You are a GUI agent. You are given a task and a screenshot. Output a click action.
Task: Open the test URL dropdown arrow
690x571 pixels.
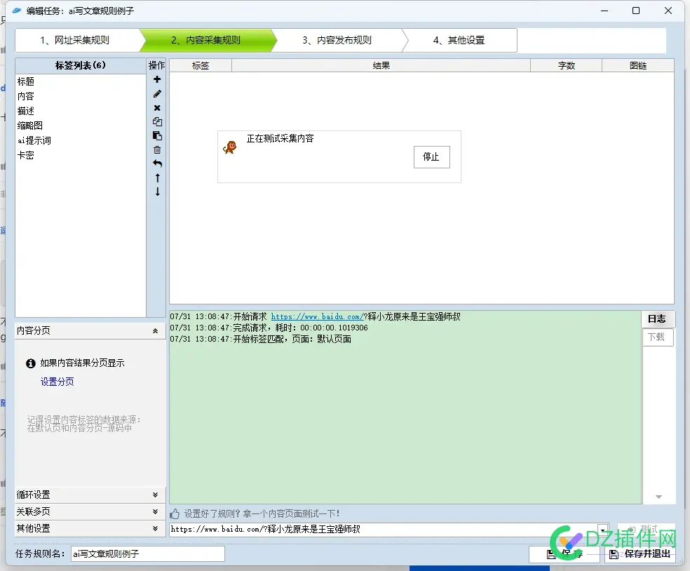point(603,530)
